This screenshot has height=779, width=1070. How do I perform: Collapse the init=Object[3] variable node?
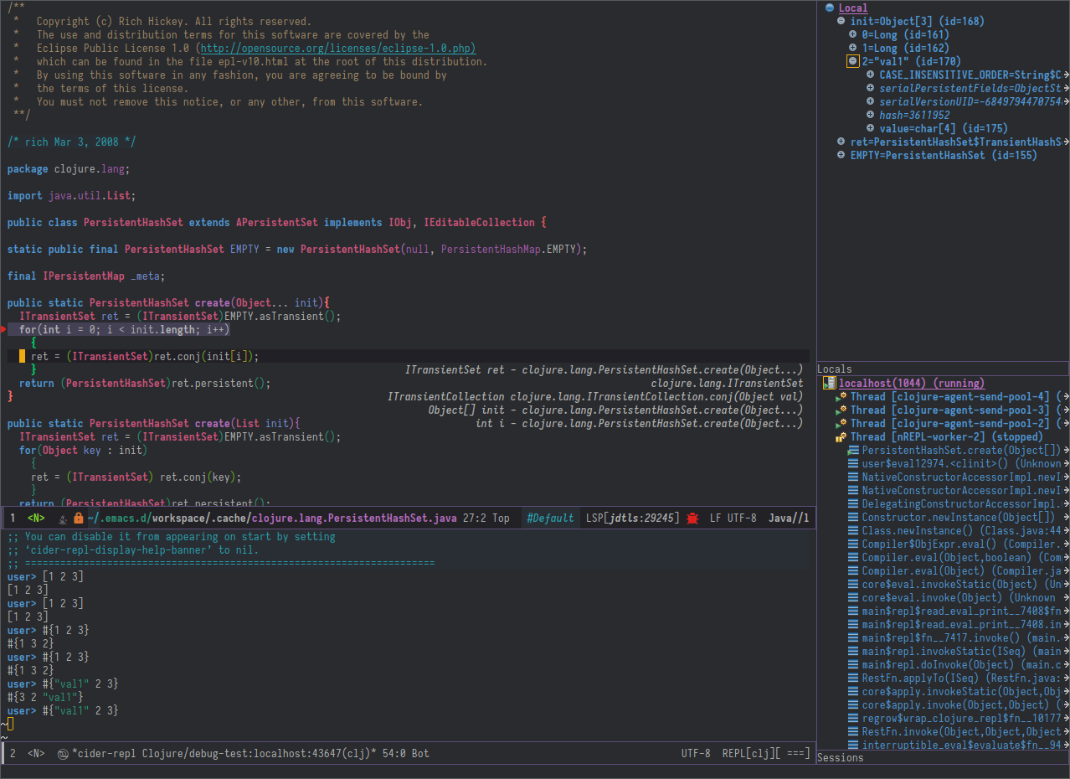(841, 22)
